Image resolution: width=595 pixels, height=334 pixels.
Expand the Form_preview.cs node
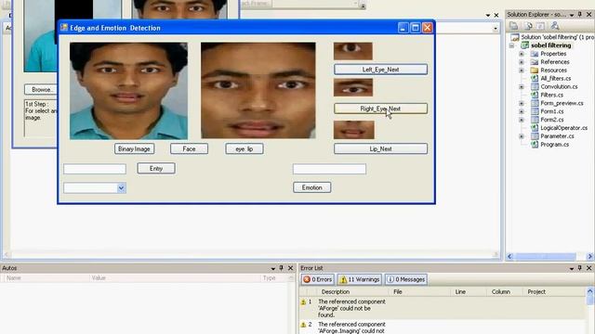[x=522, y=103]
